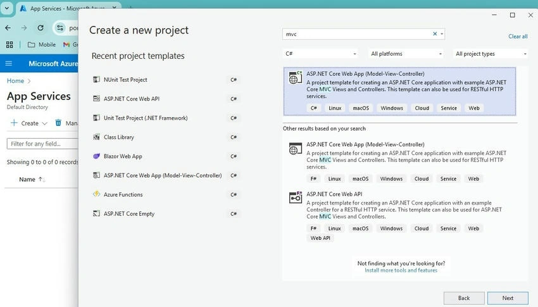
Task: Select the F# ASP.NET Core Web API result
Action: point(400,216)
